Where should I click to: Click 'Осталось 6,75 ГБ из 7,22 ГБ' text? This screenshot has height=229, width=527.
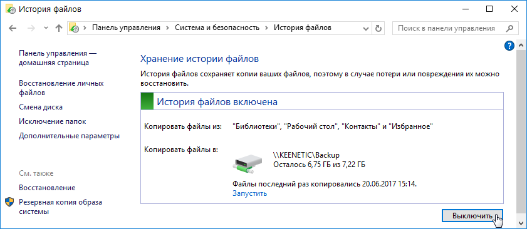(x=320, y=165)
